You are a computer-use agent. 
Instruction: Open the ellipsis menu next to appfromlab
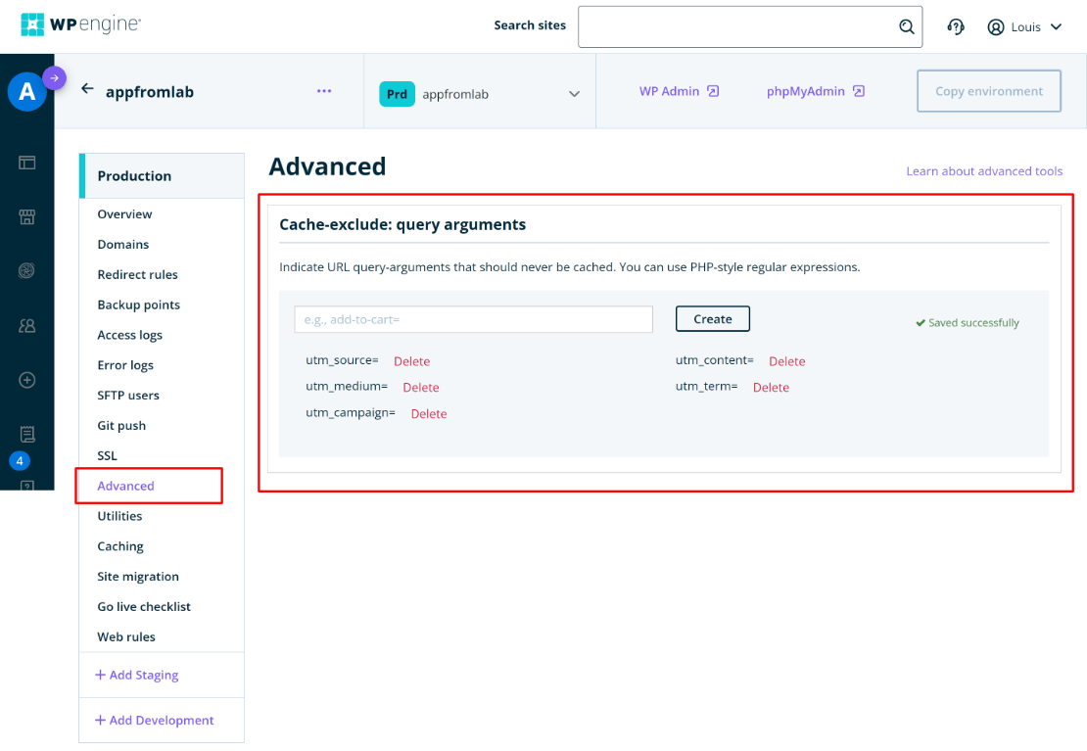click(324, 90)
